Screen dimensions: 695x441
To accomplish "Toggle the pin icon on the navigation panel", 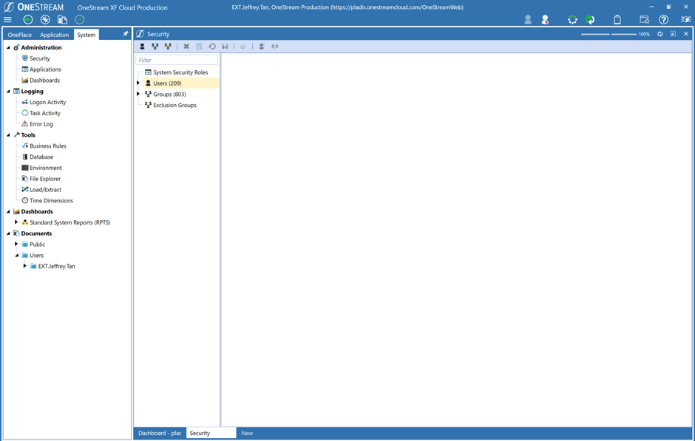I will pyautogui.click(x=124, y=33).
